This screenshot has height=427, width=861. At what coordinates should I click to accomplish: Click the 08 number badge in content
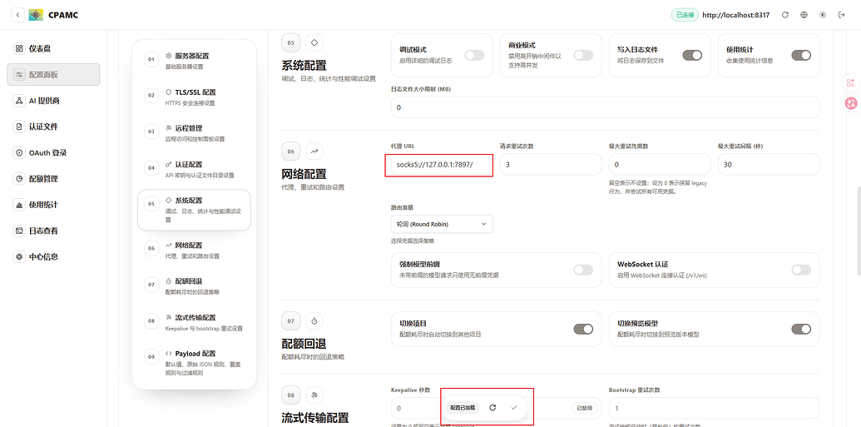point(291,395)
